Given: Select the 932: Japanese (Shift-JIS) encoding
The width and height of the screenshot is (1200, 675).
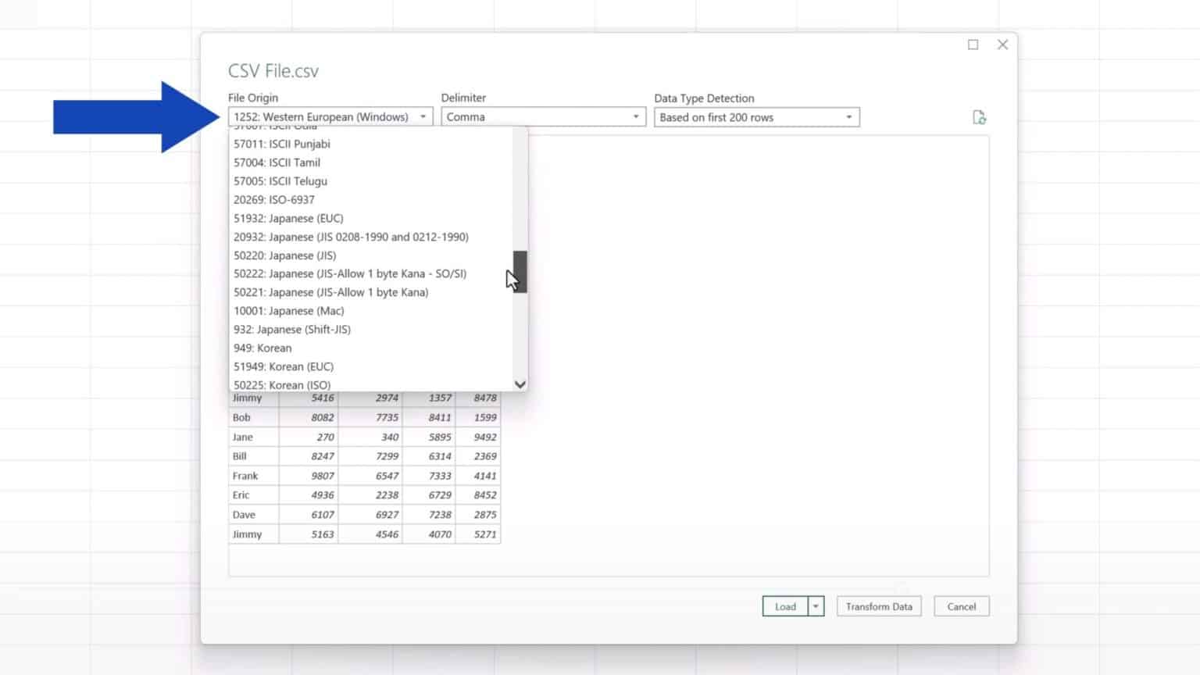Looking at the screenshot, I should (x=291, y=329).
